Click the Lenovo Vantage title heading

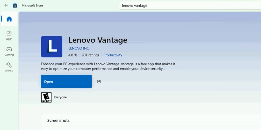[x=98, y=40]
